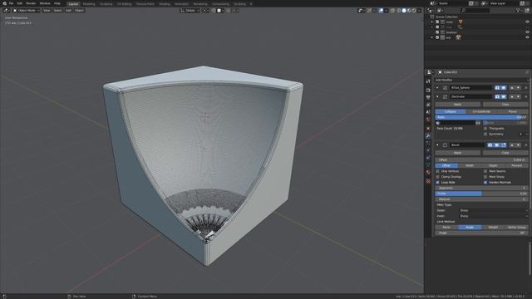Adjust the Decimate Ratio slider
532x299 pixels.
pyautogui.click(x=481, y=117)
